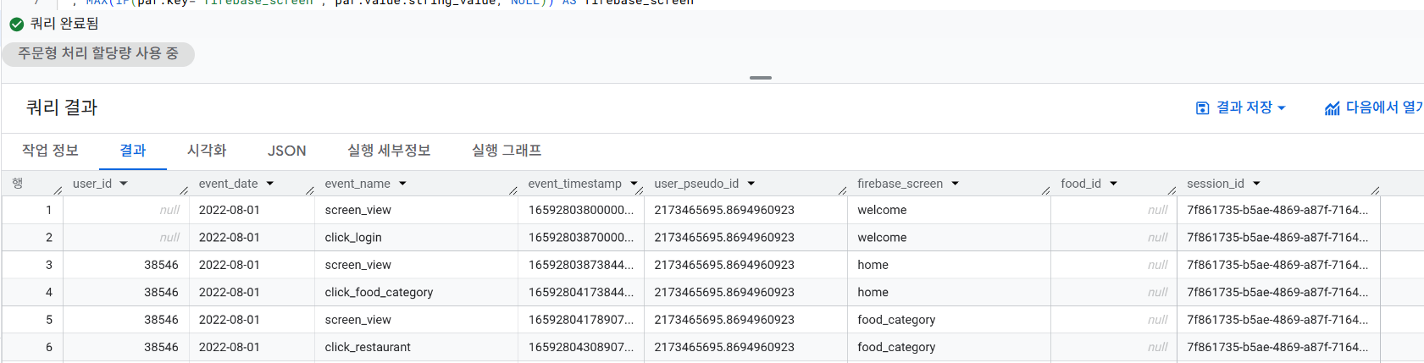This screenshot has width=1424, height=363.
Task: Open the user_id column dropdown arrow
Action: point(124,184)
